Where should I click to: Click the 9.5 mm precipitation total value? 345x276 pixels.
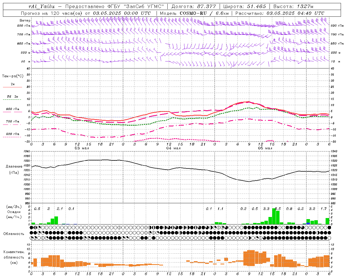coord(278,209)
